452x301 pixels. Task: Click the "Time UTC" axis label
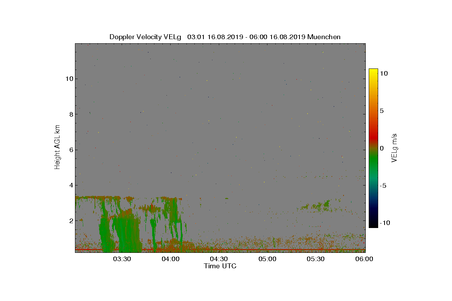(x=220, y=266)
